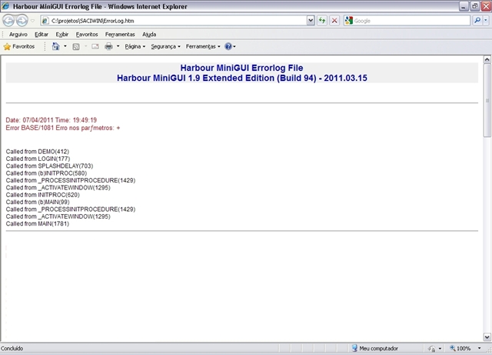
Task: Open the Ajuda menu
Action: (x=149, y=35)
